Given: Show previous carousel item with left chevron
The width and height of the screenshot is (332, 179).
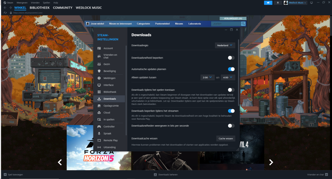Looking at the screenshot, I should (60, 162).
